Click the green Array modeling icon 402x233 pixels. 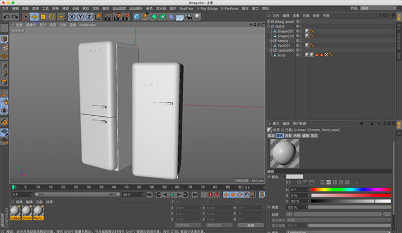tap(163, 17)
